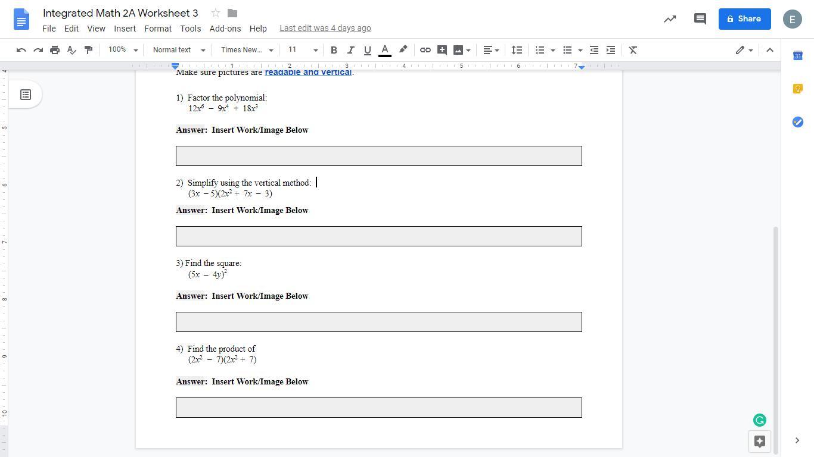
Task: Open the last edit version history link
Action: [x=325, y=28]
